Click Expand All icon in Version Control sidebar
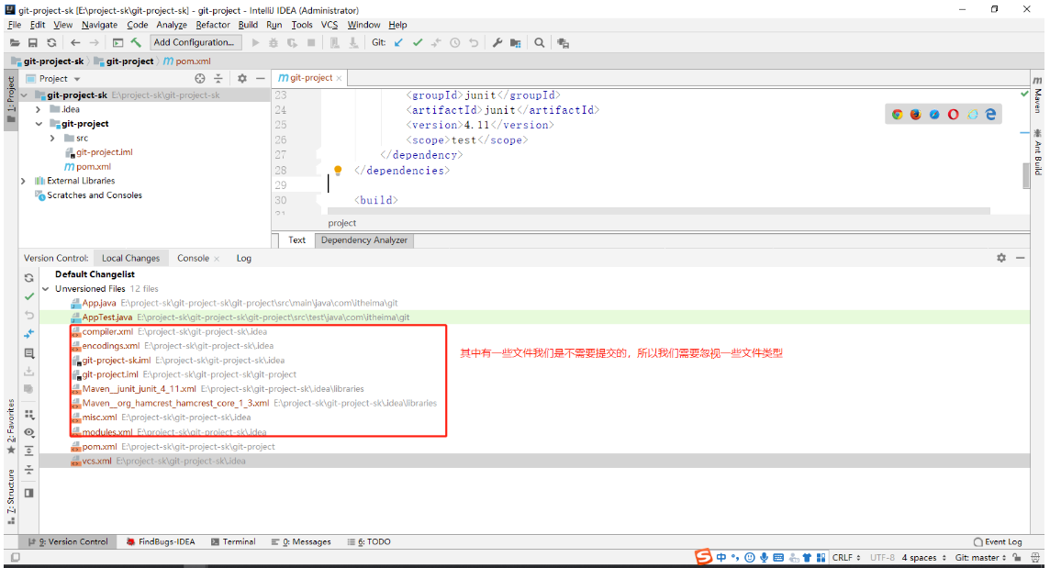Image resolution: width=1050 pixels, height=568 pixels. [28, 451]
